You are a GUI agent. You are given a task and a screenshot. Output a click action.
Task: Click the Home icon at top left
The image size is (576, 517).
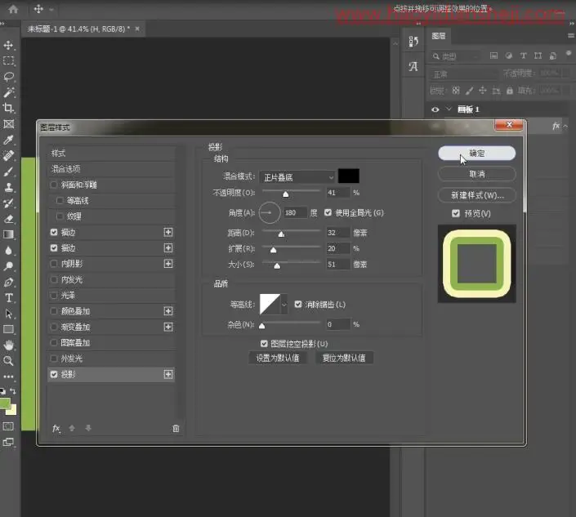(13, 9)
